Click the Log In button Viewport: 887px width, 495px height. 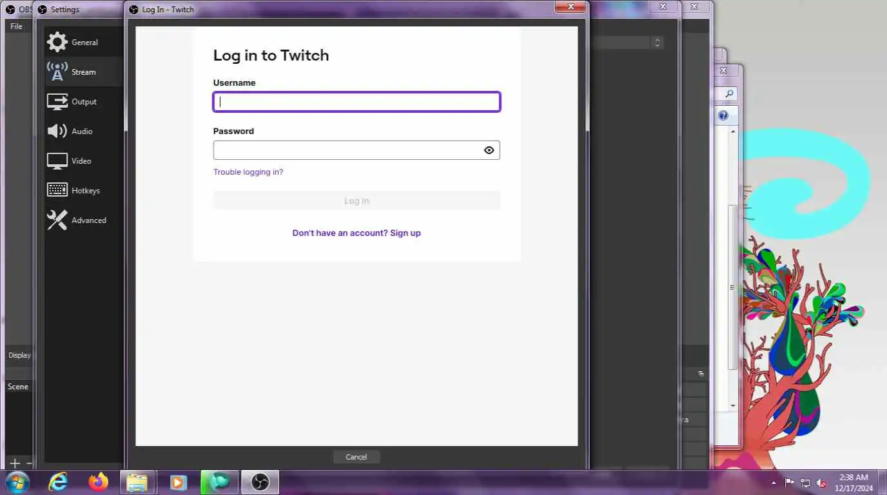point(356,200)
